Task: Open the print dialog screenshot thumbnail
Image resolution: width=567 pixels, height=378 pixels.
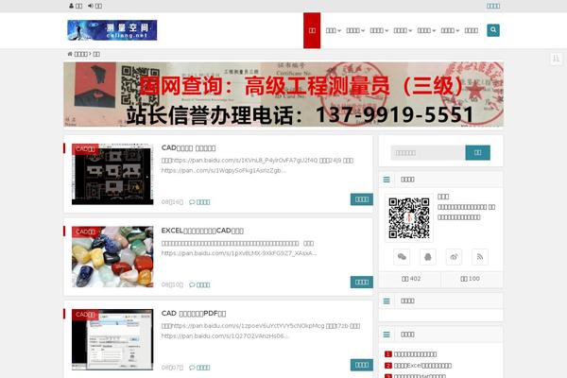Action: click(112, 339)
